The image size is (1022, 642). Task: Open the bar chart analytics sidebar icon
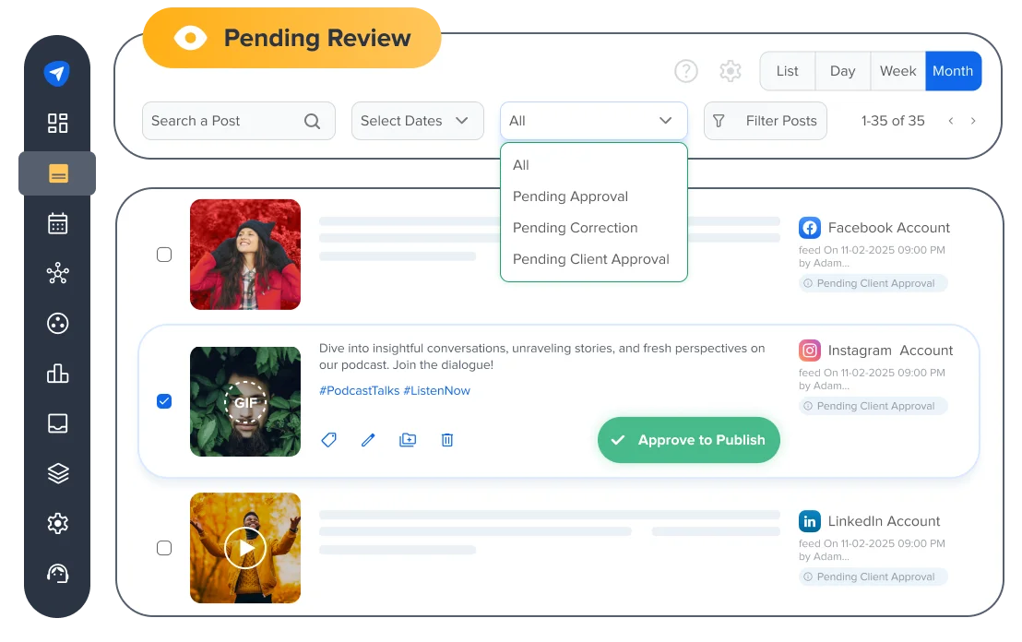pos(58,373)
